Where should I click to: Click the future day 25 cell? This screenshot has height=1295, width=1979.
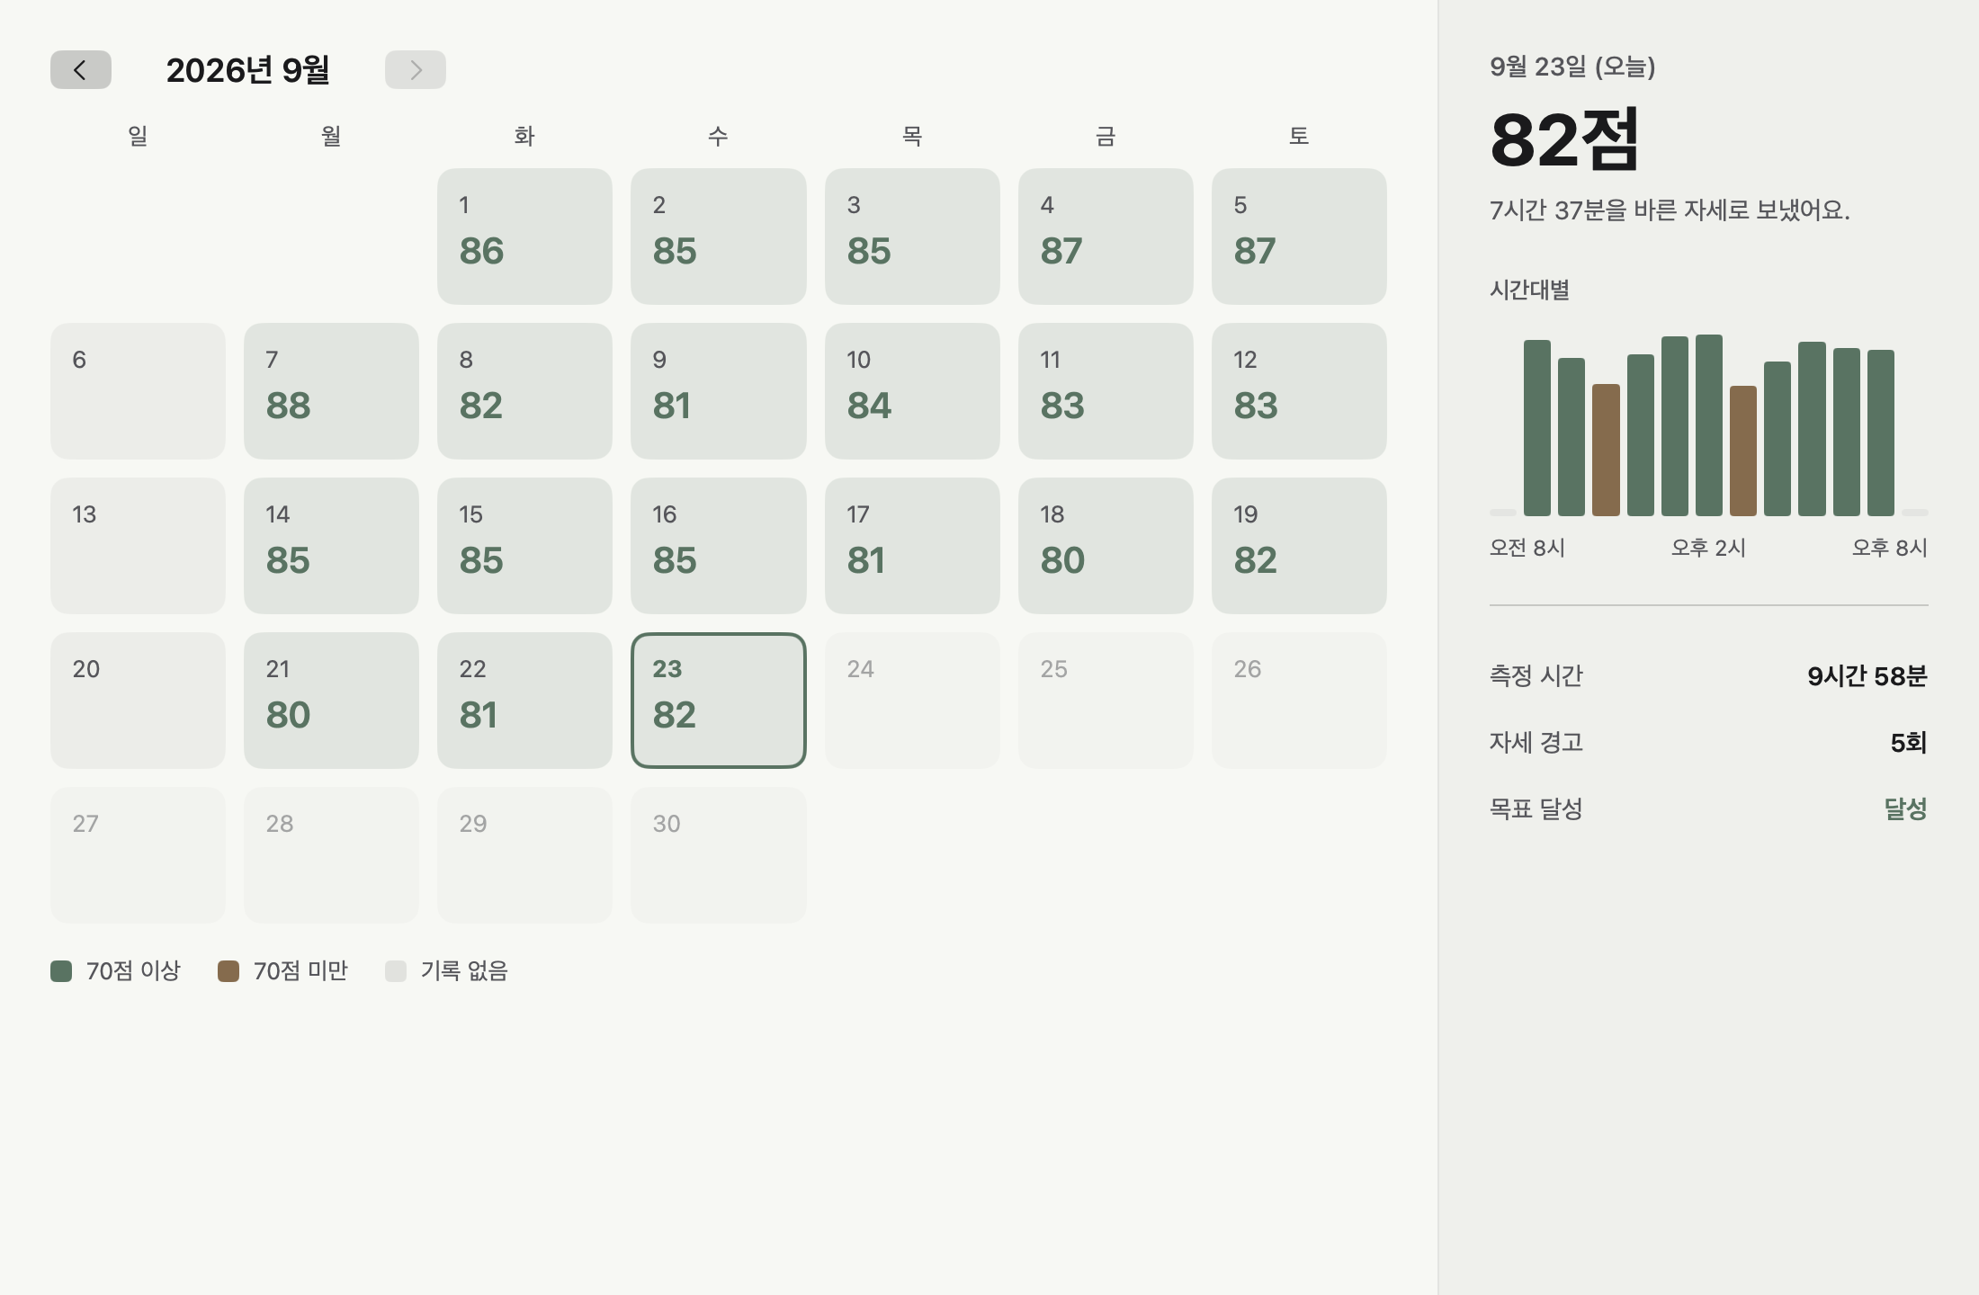(1106, 701)
